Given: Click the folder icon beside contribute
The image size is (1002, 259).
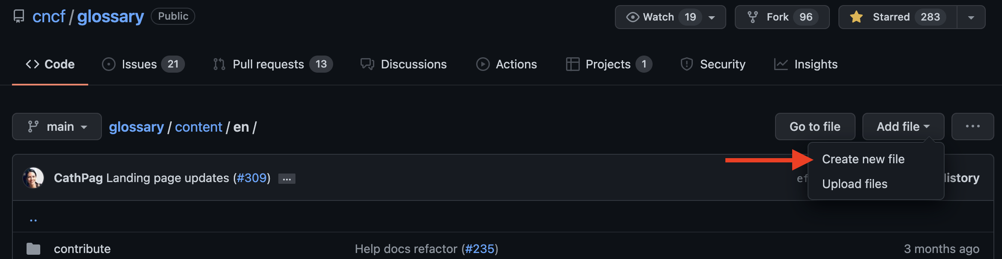Looking at the screenshot, I should tap(34, 249).
